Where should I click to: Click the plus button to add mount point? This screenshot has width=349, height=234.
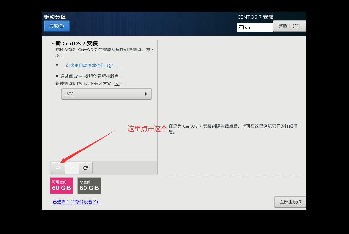pyautogui.click(x=58, y=168)
